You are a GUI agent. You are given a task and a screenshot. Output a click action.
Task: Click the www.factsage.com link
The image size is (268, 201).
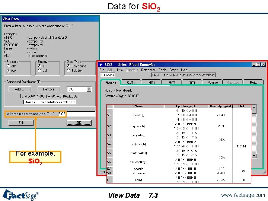(x=243, y=195)
